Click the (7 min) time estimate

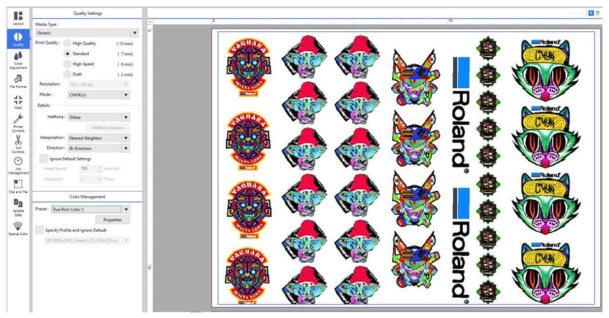coord(125,54)
